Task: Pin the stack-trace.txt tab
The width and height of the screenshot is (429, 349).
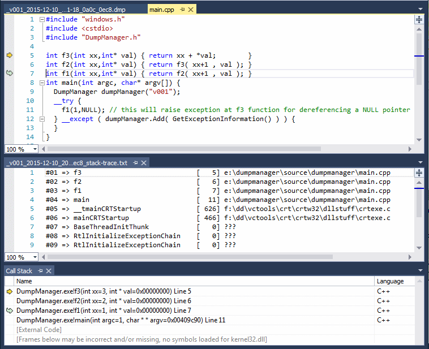Action: pyautogui.click(x=136, y=163)
